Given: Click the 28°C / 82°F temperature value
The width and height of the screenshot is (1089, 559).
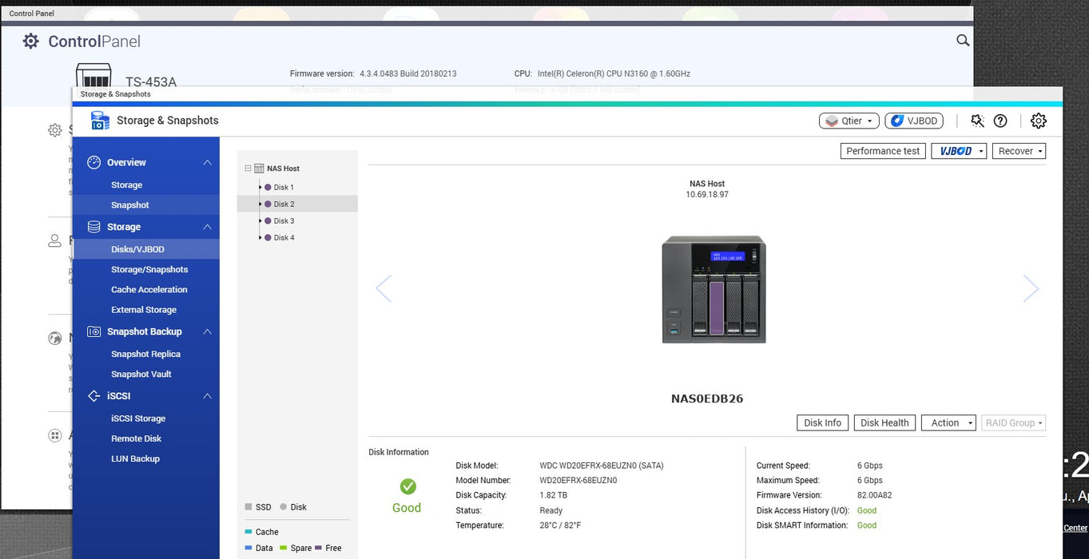Looking at the screenshot, I should click(x=560, y=525).
